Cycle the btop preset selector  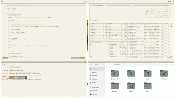tap(102, 5)
